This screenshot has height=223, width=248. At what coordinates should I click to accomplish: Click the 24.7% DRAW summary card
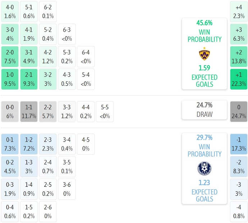(204, 110)
